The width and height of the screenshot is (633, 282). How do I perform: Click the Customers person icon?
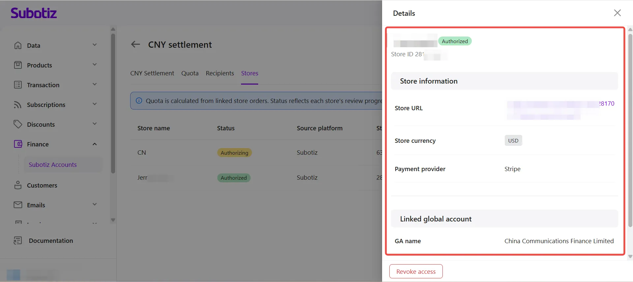pyautogui.click(x=18, y=185)
